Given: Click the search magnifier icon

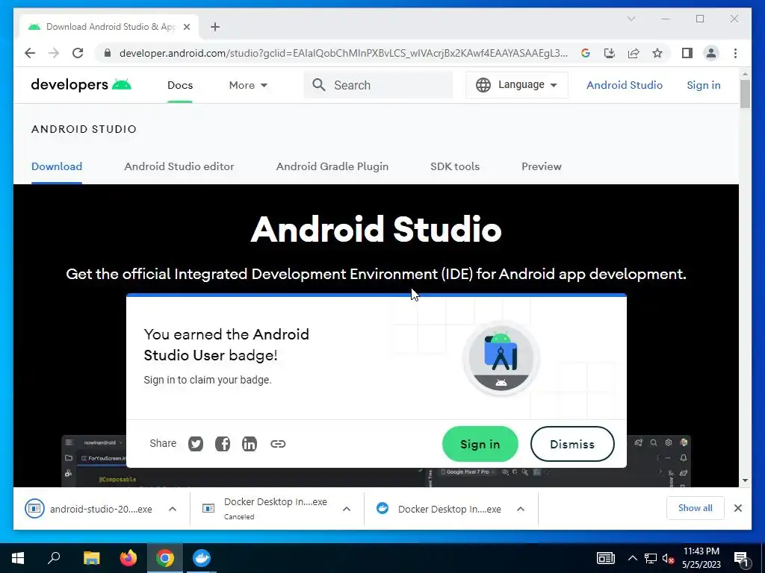Looking at the screenshot, I should (x=318, y=85).
